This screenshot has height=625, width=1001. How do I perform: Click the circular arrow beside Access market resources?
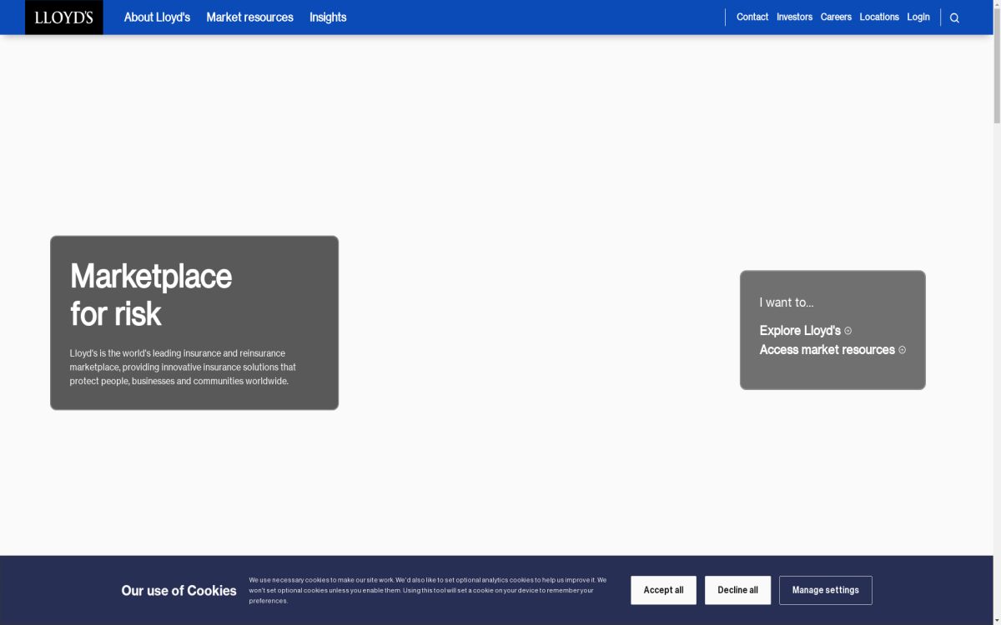coord(901,350)
